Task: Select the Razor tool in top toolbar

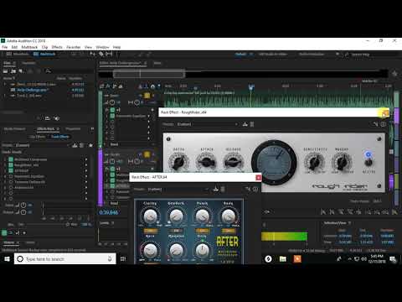Action: 101,54
